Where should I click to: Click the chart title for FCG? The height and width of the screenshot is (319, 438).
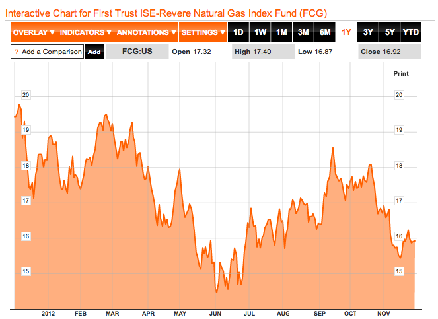pos(166,13)
